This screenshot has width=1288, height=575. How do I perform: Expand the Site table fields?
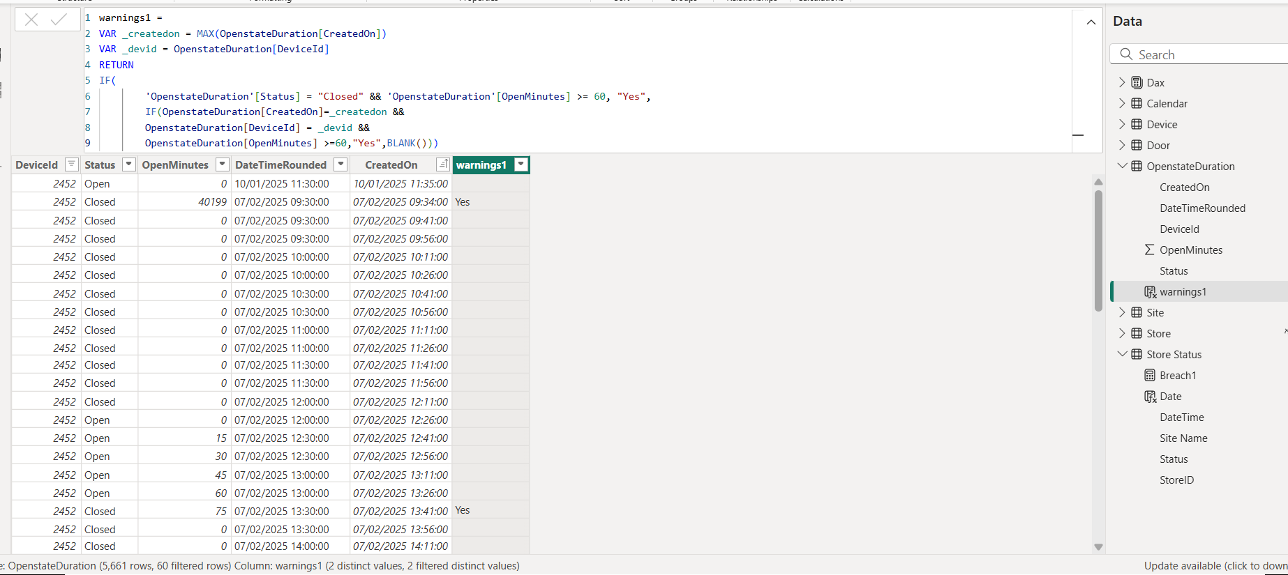[x=1122, y=312]
